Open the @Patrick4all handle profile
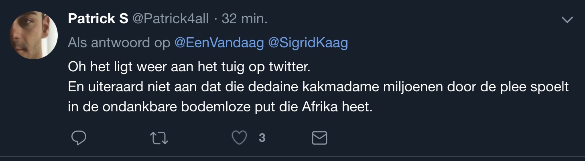Screen dimensions: 585x161 pos(171,19)
